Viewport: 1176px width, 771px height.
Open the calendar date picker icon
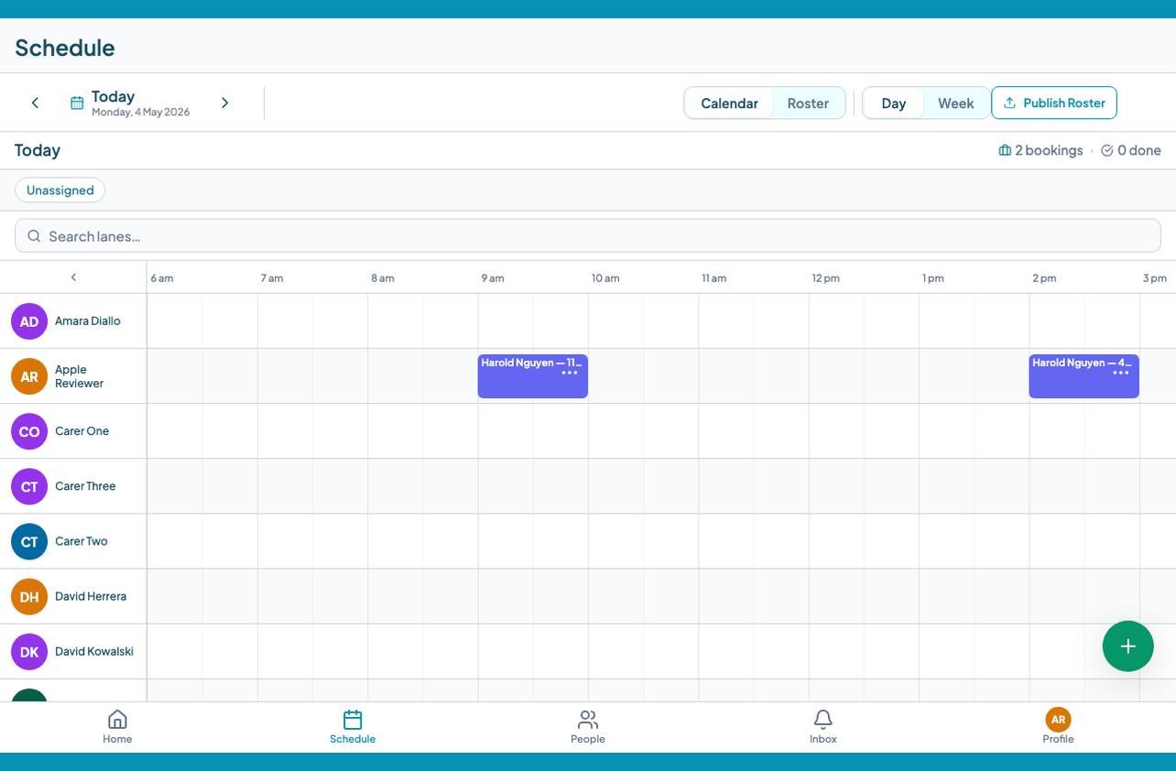tap(77, 103)
